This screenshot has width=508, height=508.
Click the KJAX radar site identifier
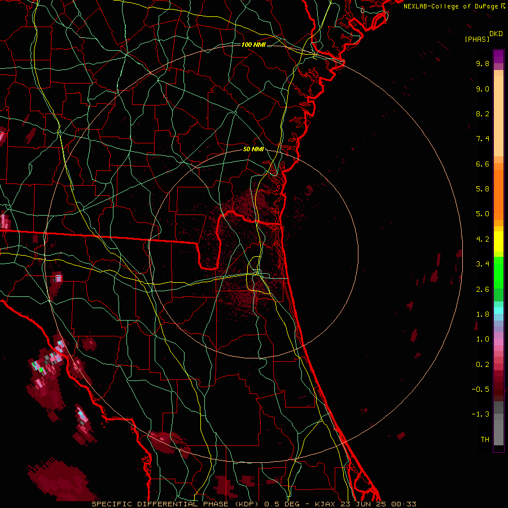(x=326, y=504)
